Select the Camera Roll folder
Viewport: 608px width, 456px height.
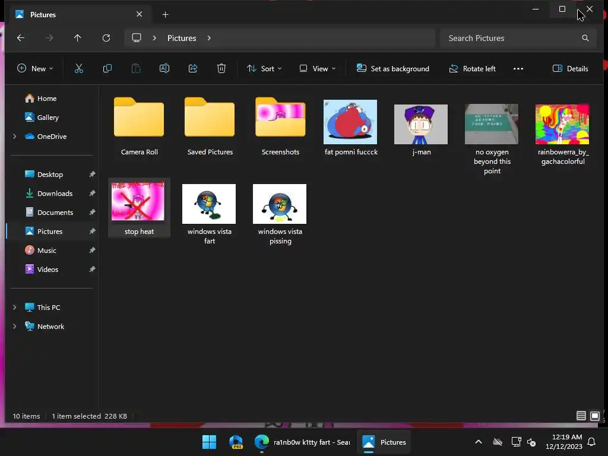(x=139, y=127)
